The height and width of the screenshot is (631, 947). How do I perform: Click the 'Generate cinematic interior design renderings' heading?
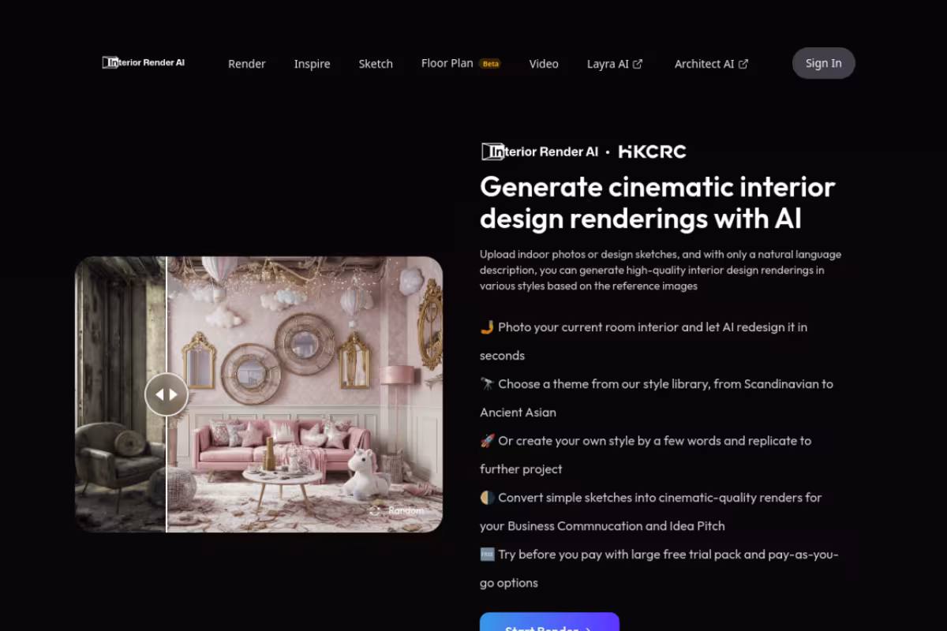pos(657,203)
